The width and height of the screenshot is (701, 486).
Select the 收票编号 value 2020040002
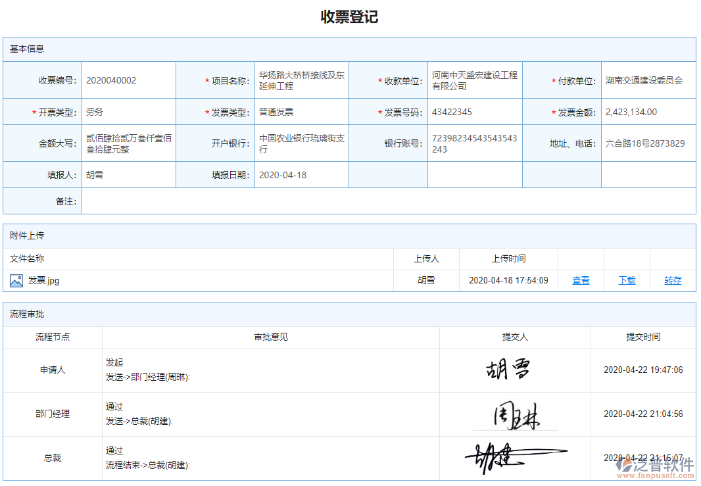tap(110, 79)
